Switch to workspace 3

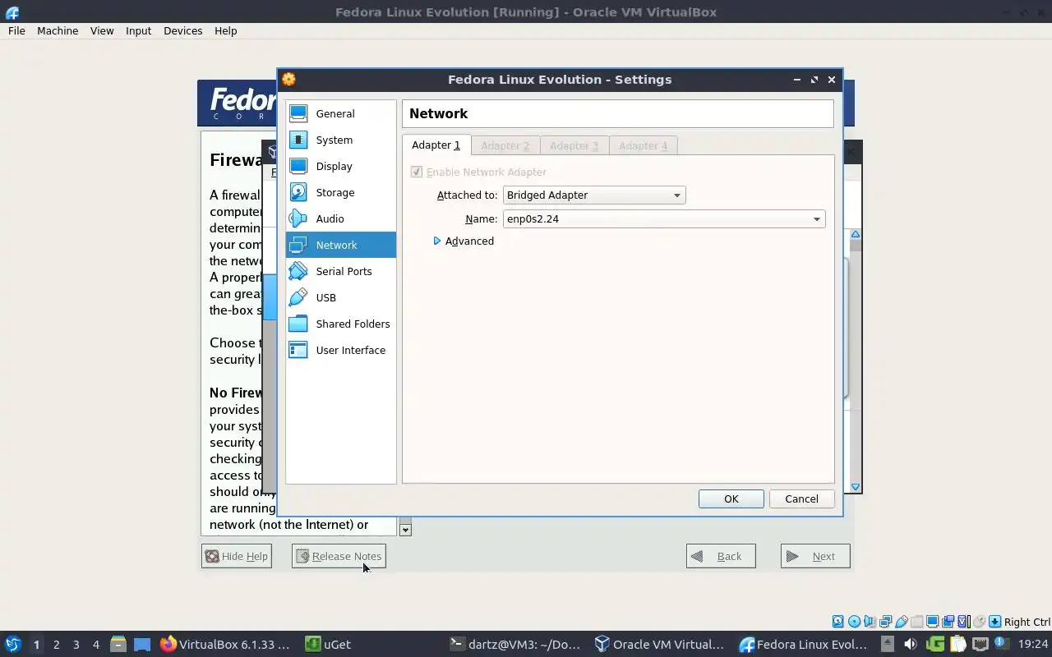(76, 645)
